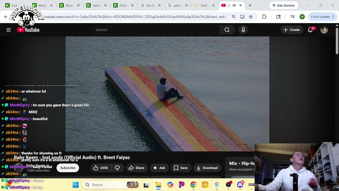Click the install app icon in address bar
339x191 pixels.
[242, 17]
